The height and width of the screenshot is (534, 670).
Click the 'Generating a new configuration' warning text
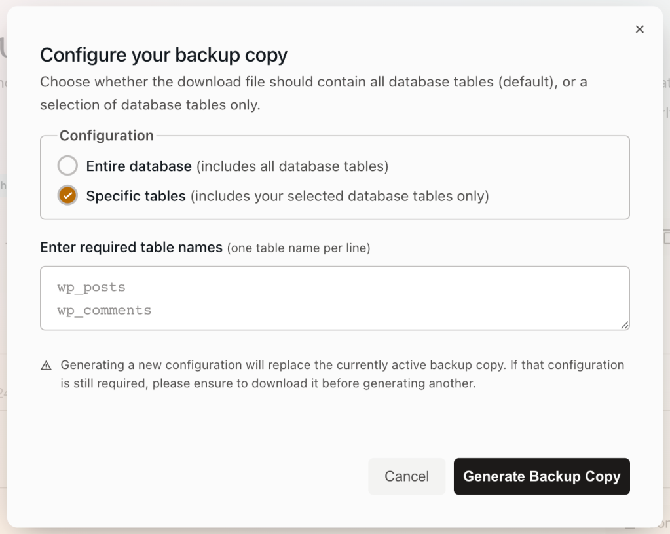pos(343,374)
